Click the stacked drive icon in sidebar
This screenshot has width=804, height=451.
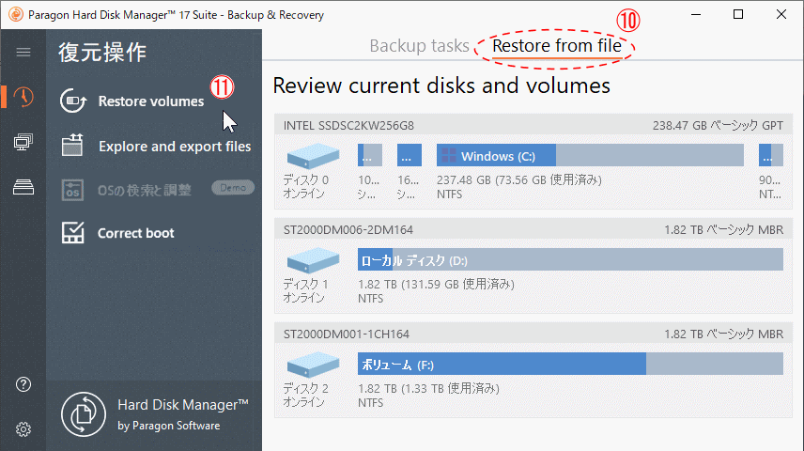[x=23, y=187]
